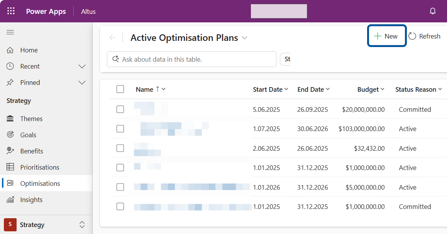Click the Ask about data input field

pyautogui.click(x=192, y=59)
